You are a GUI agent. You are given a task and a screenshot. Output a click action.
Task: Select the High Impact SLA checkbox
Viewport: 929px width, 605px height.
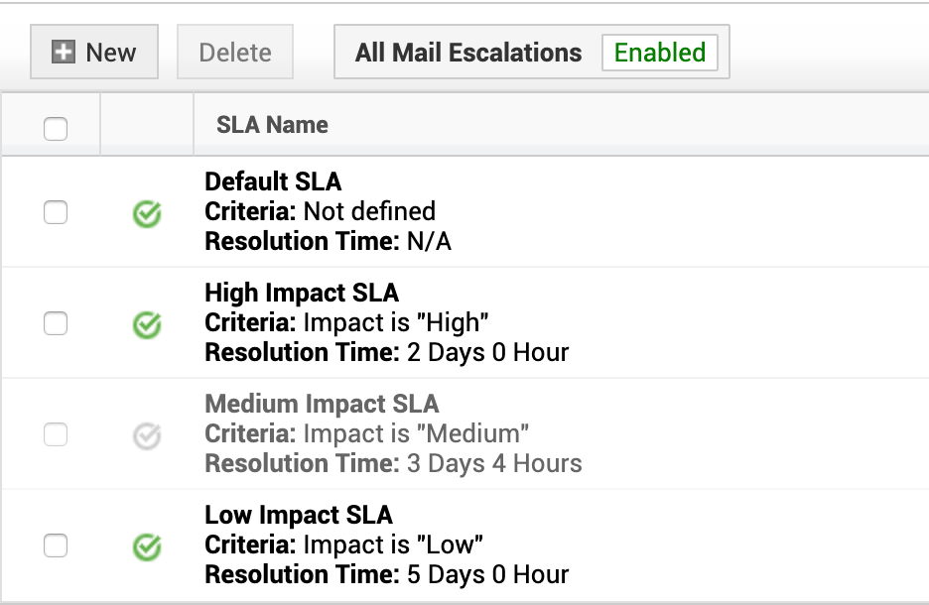[56, 323]
